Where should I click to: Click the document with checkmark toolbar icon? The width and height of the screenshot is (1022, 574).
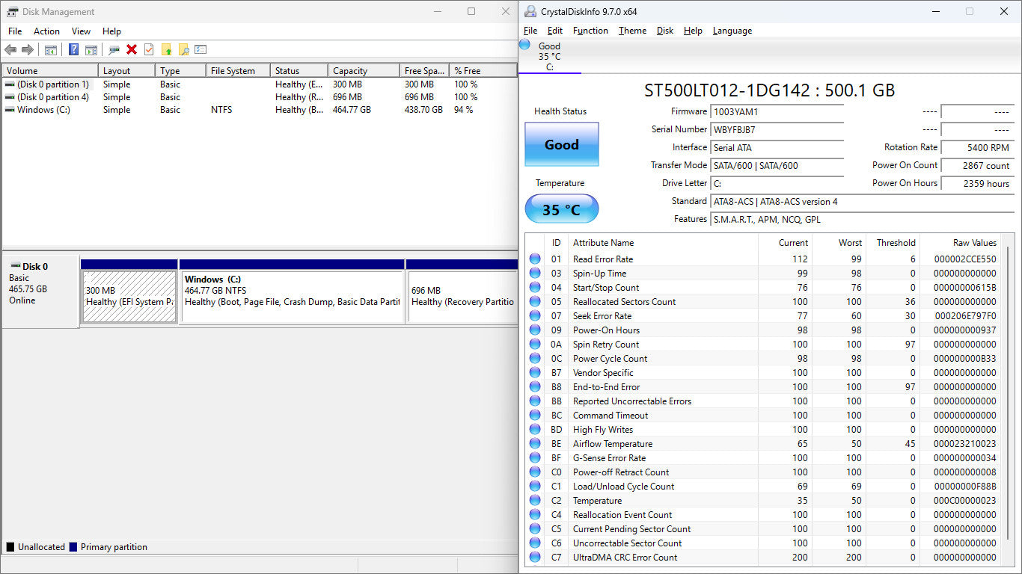(149, 50)
